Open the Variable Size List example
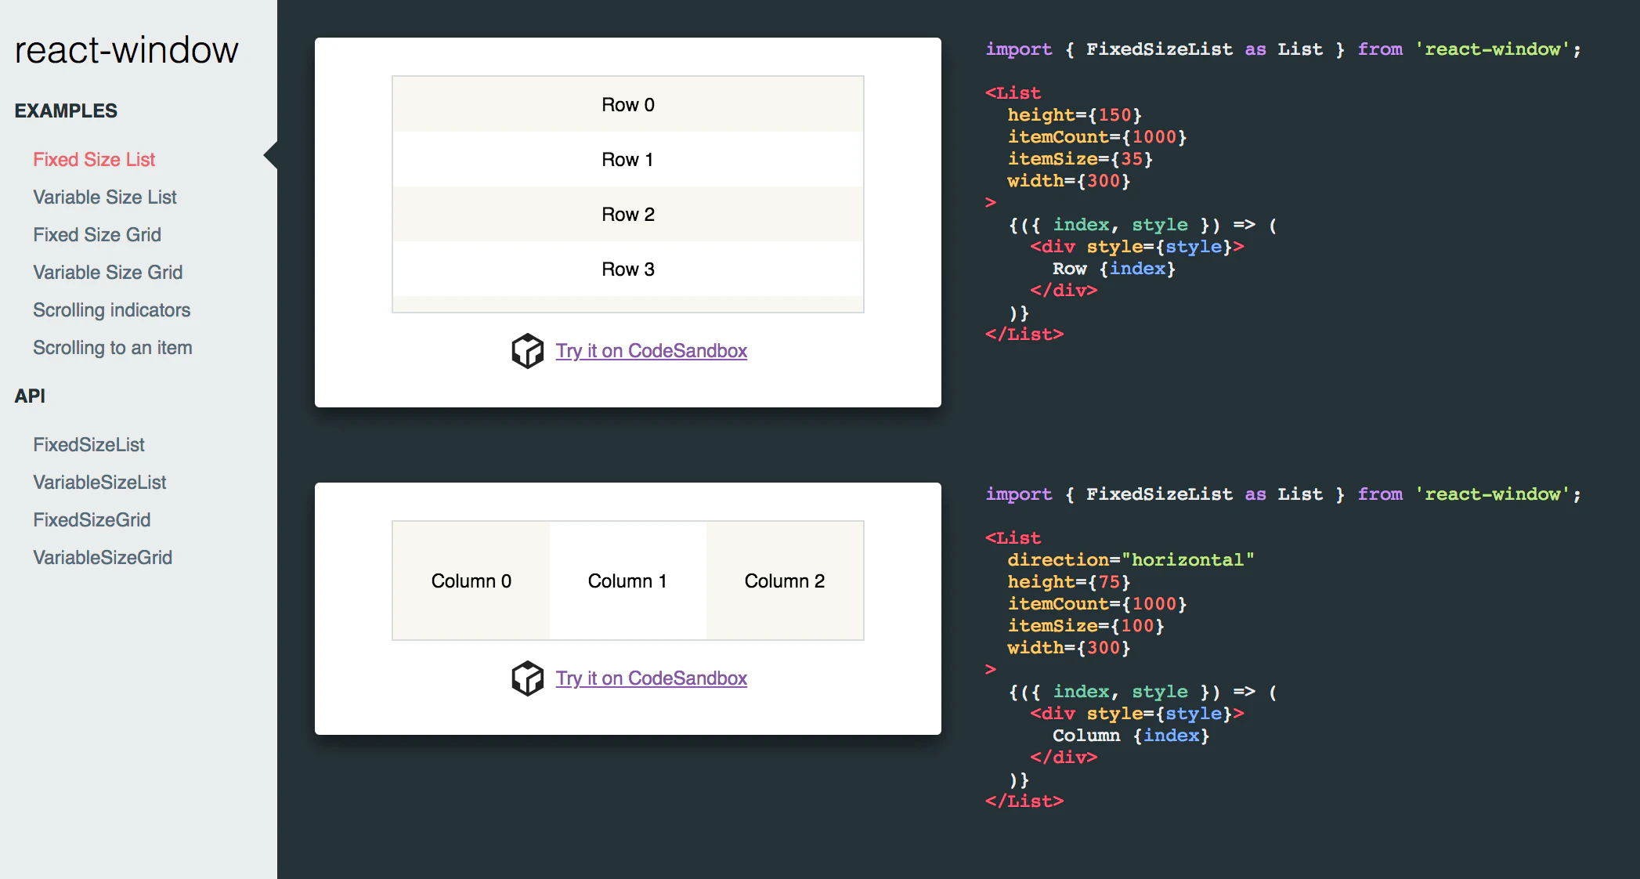The image size is (1640, 879). click(104, 197)
